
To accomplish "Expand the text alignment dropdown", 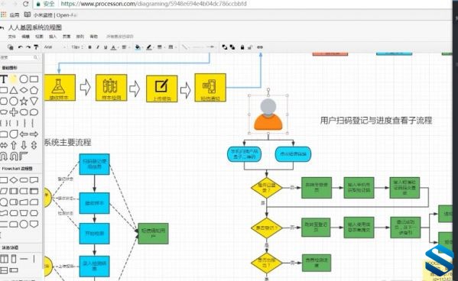I will 125,47.
